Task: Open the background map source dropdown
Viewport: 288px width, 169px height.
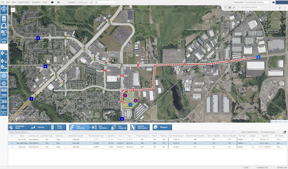Action: (x=252, y=7)
